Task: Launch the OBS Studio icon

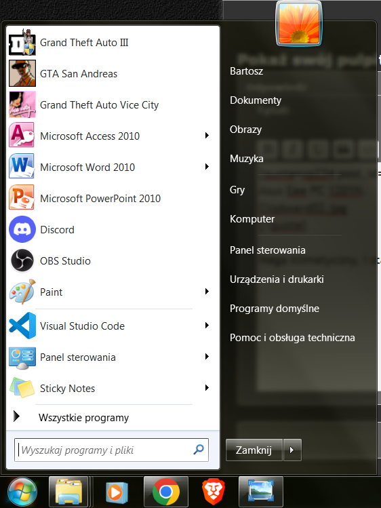Action: [x=22, y=260]
